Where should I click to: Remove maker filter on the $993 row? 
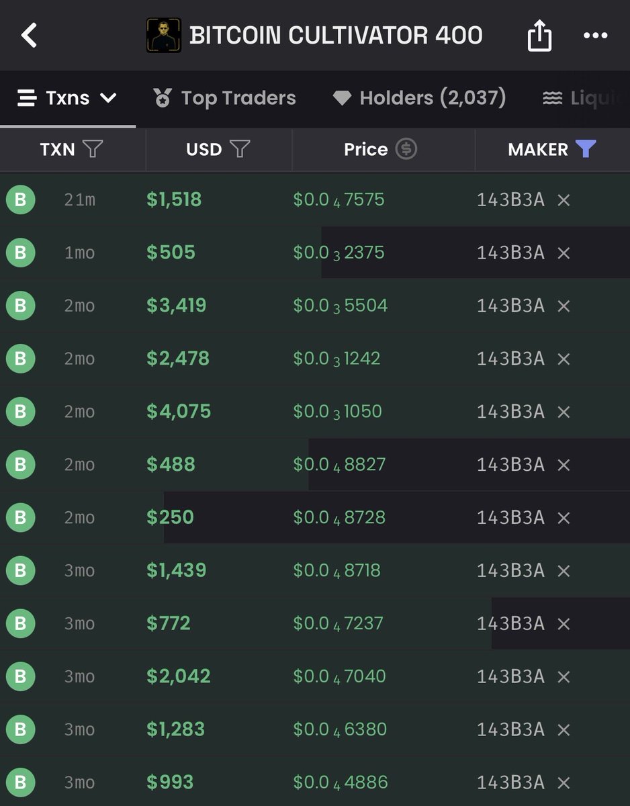(564, 783)
